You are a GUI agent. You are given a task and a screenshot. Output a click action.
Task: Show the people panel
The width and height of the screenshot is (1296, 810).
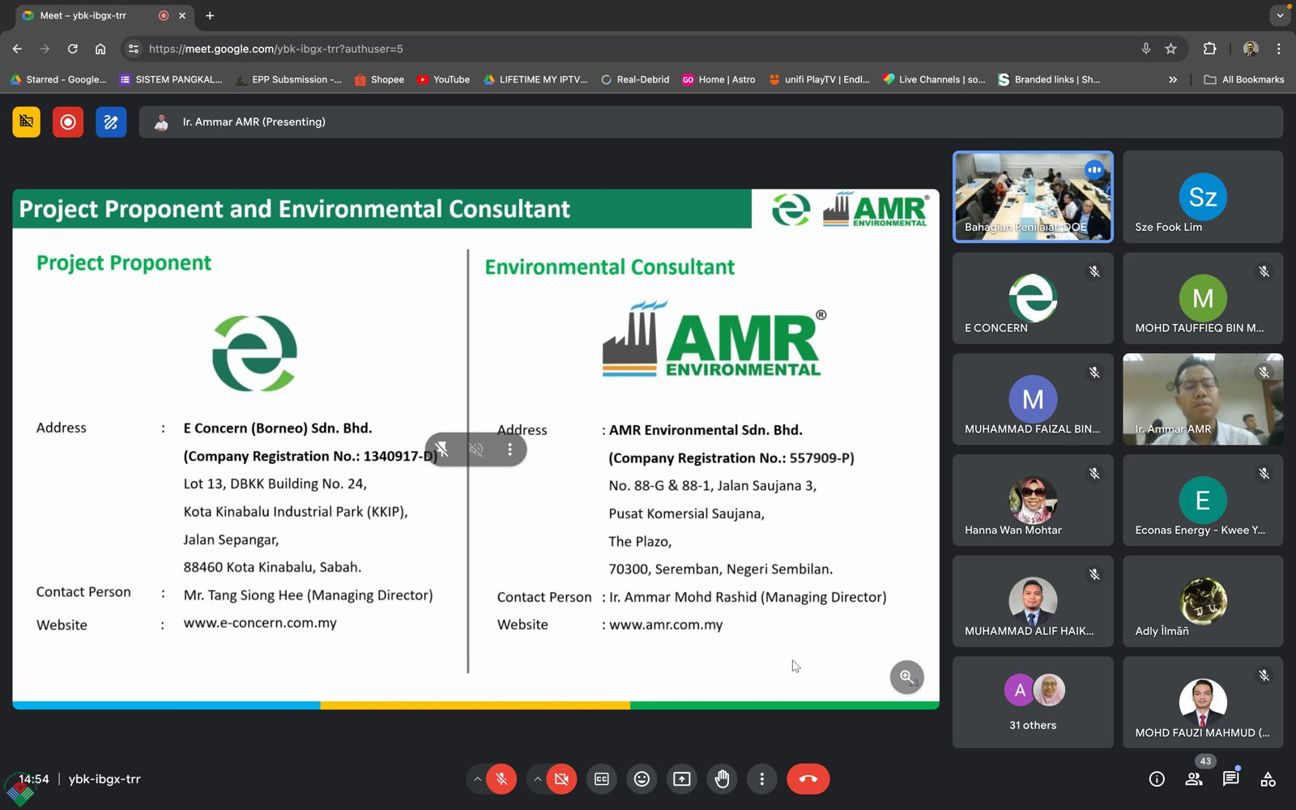tap(1194, 779)
